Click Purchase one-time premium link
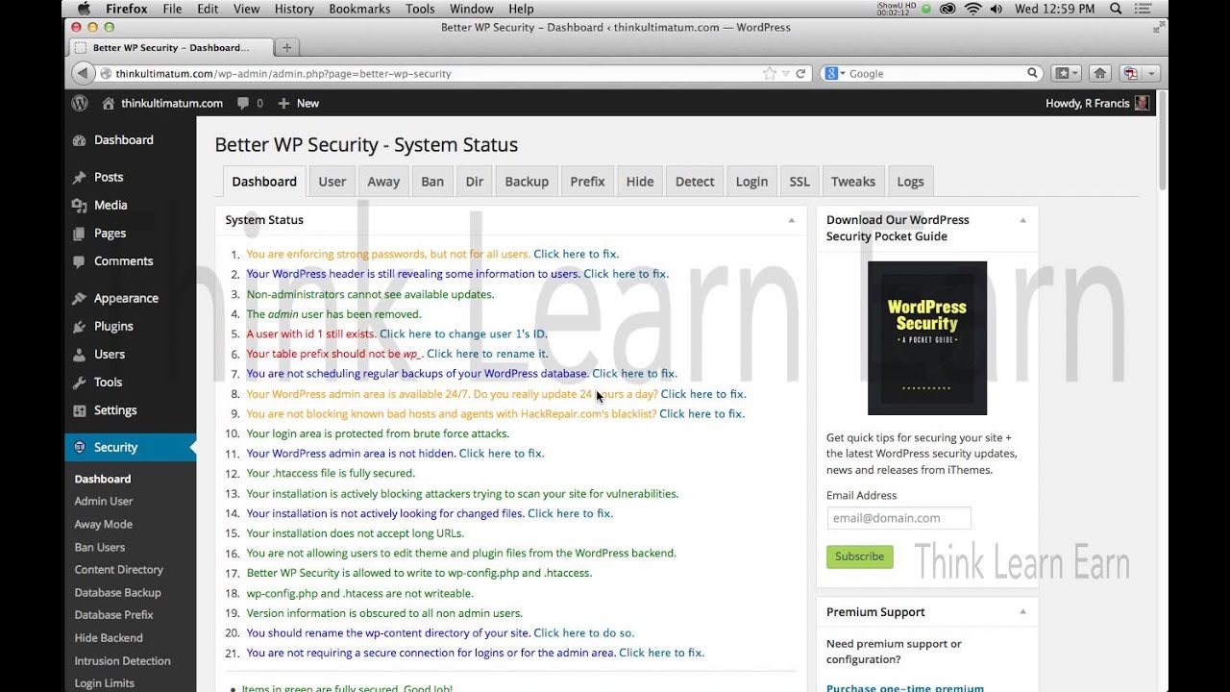The image size is (1230, 692). pyautogui.click(x=904, y=687)
